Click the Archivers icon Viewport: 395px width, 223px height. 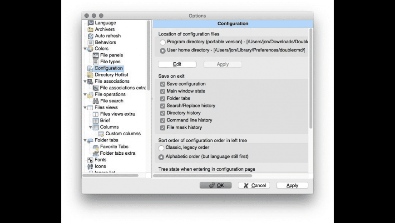90,29
